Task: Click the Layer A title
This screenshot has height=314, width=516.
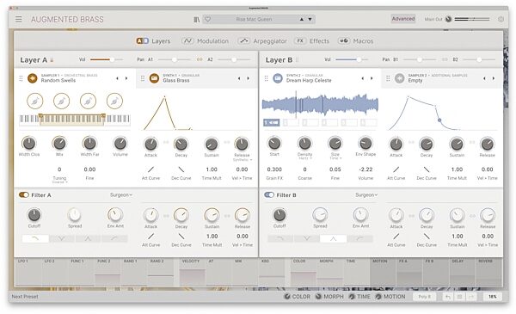Action: click(x=34, y=60)
